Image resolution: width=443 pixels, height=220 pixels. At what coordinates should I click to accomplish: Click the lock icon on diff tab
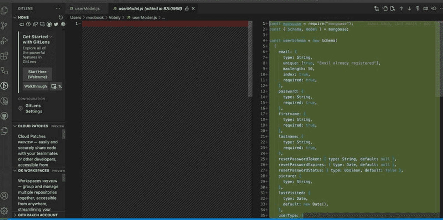pyautogui.click(x=187, y=9)
